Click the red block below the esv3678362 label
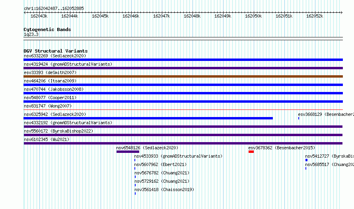This screenshot has width=354, height=209. click(x=251, y=152)
